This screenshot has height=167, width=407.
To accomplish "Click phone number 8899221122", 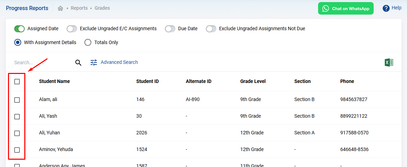I will pos(354,116).
